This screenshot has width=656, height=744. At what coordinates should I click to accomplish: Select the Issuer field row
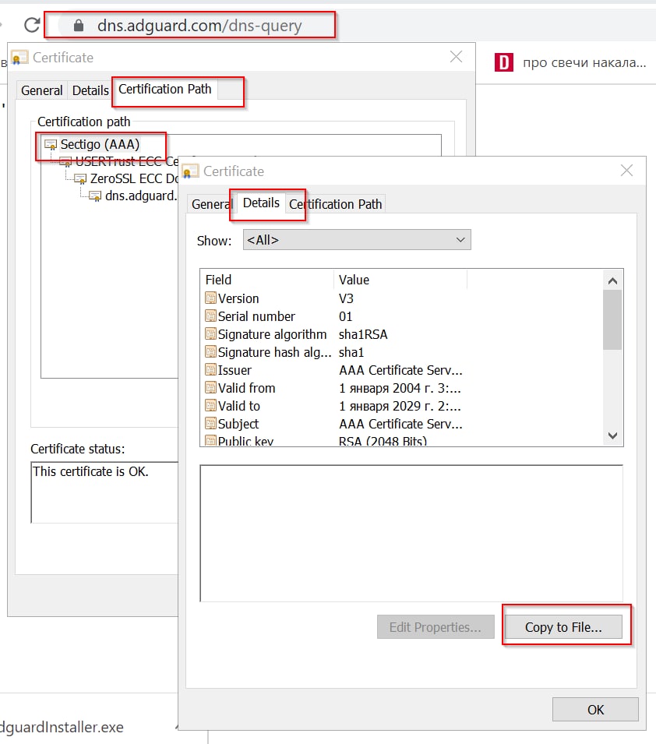click(x=401, y=370)
